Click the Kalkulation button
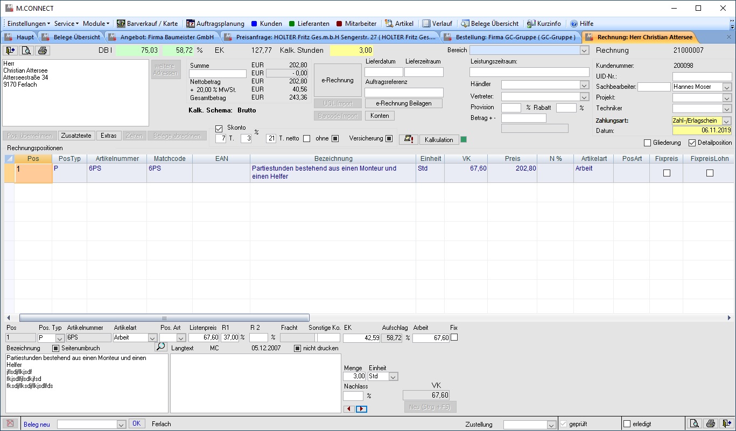This screenshot has width=736, height=431. (439, 140)
